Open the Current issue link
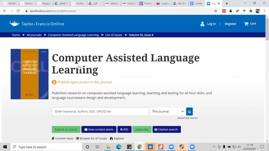This screenshot has height=151, width=269. pyautogui.click(x=63, y=138)
